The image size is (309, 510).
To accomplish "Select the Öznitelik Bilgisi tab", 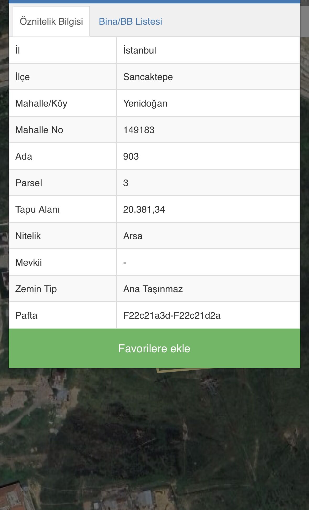I will pos(51,22).
